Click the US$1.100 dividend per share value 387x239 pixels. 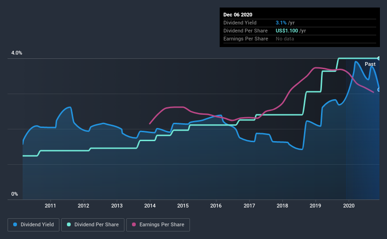(x=287, y=31)
